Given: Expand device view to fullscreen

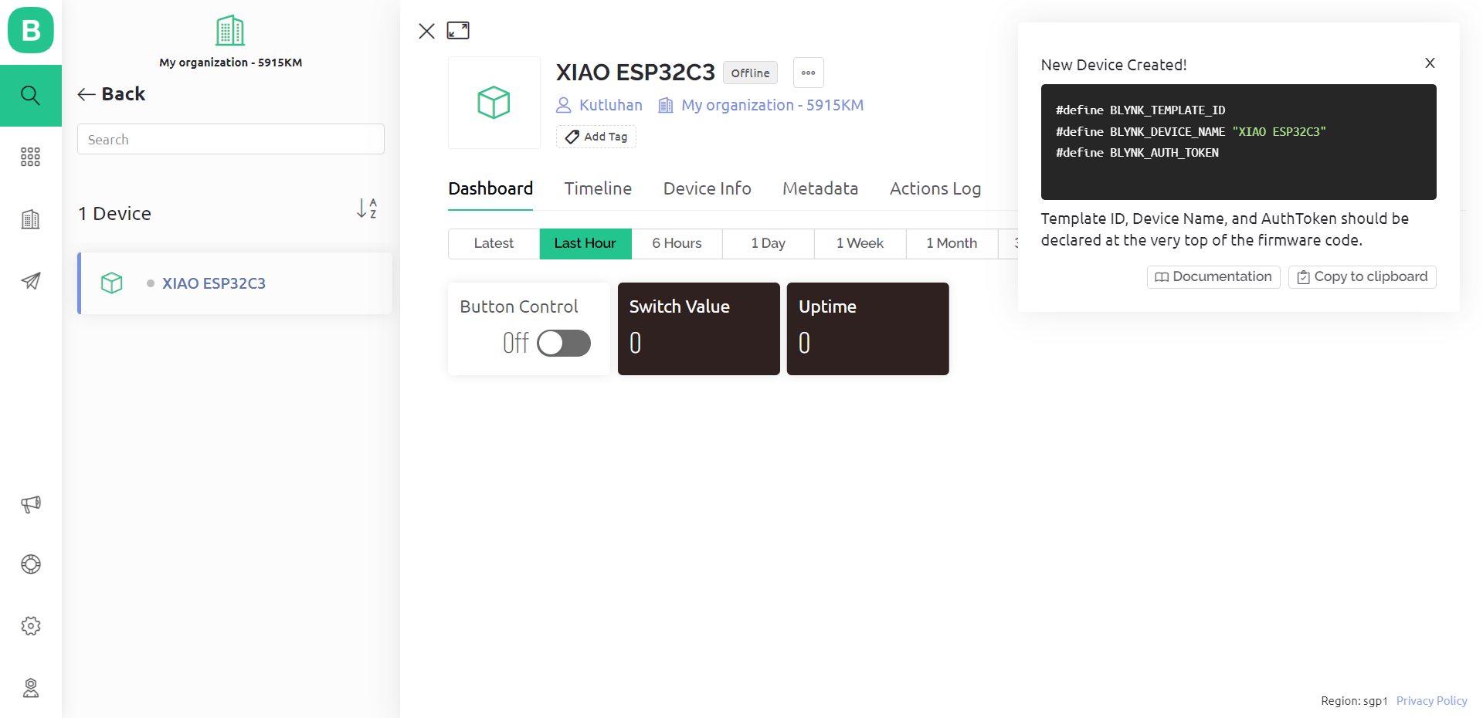Looking at the screenshot, I should (458, 31).
